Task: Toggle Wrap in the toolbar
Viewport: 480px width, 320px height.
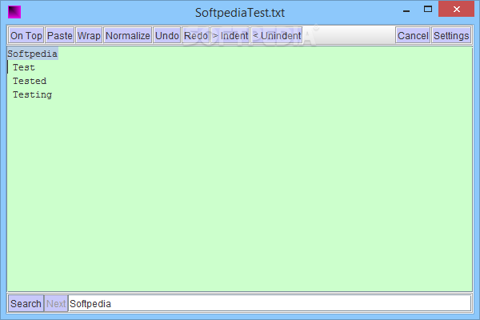Action: [89, 35]
